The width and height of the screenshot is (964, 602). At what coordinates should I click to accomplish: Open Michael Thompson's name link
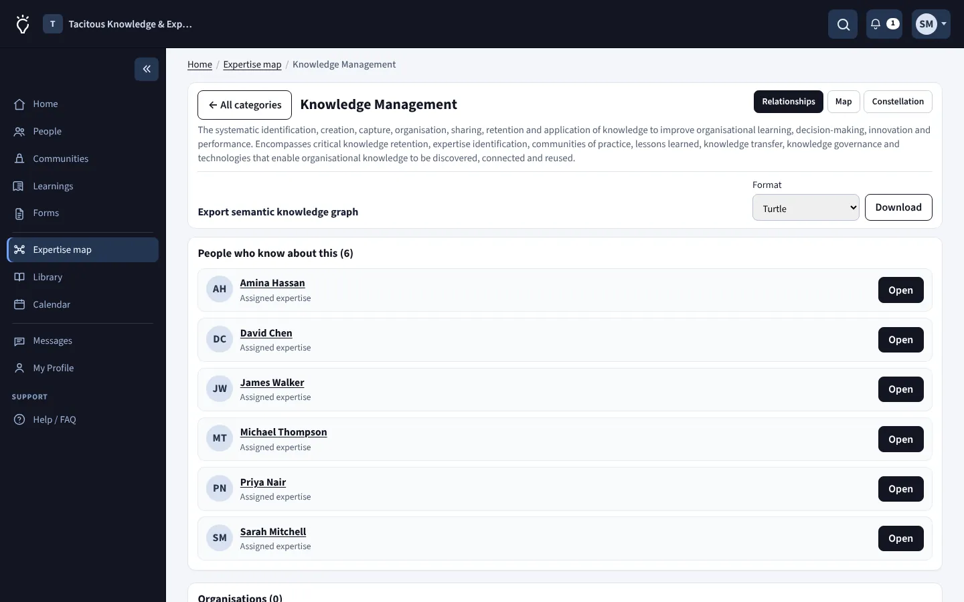click(284, 432)
